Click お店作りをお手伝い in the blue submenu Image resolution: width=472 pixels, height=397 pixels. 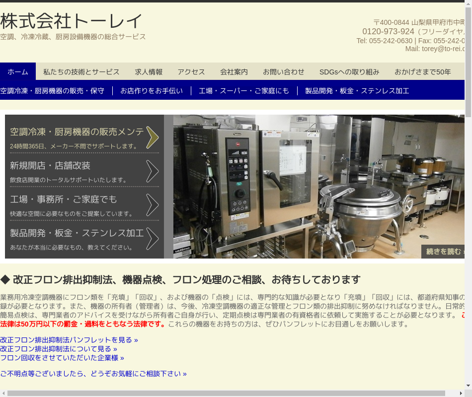[152, 91]
